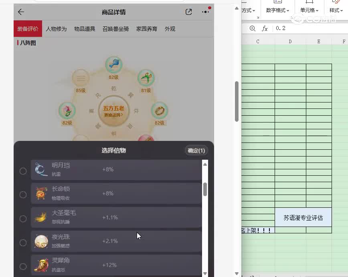
Task: Go back using the arrow icon
Action: [x=21, y=12]
